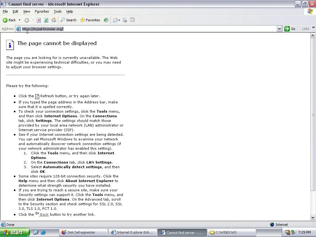Open the View menu
This screenshot has height=237, width=316.
click(27, 11)
